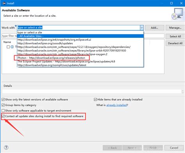Click the Add... button
185x153 pixels.
point(155,28)
